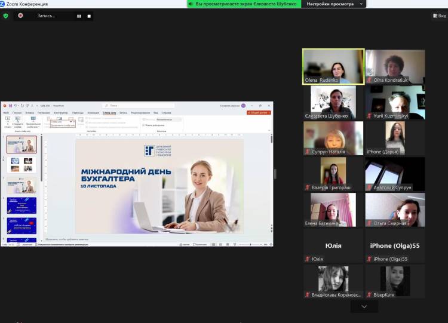Pause the Zoom recording
This screenshot has height=323, width=448.
point(79,16)
